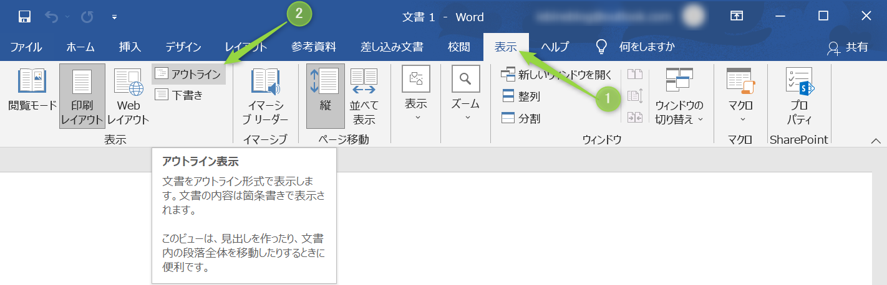
Task: Toggle 縦 vertical page movement
Action: [325, 96]
